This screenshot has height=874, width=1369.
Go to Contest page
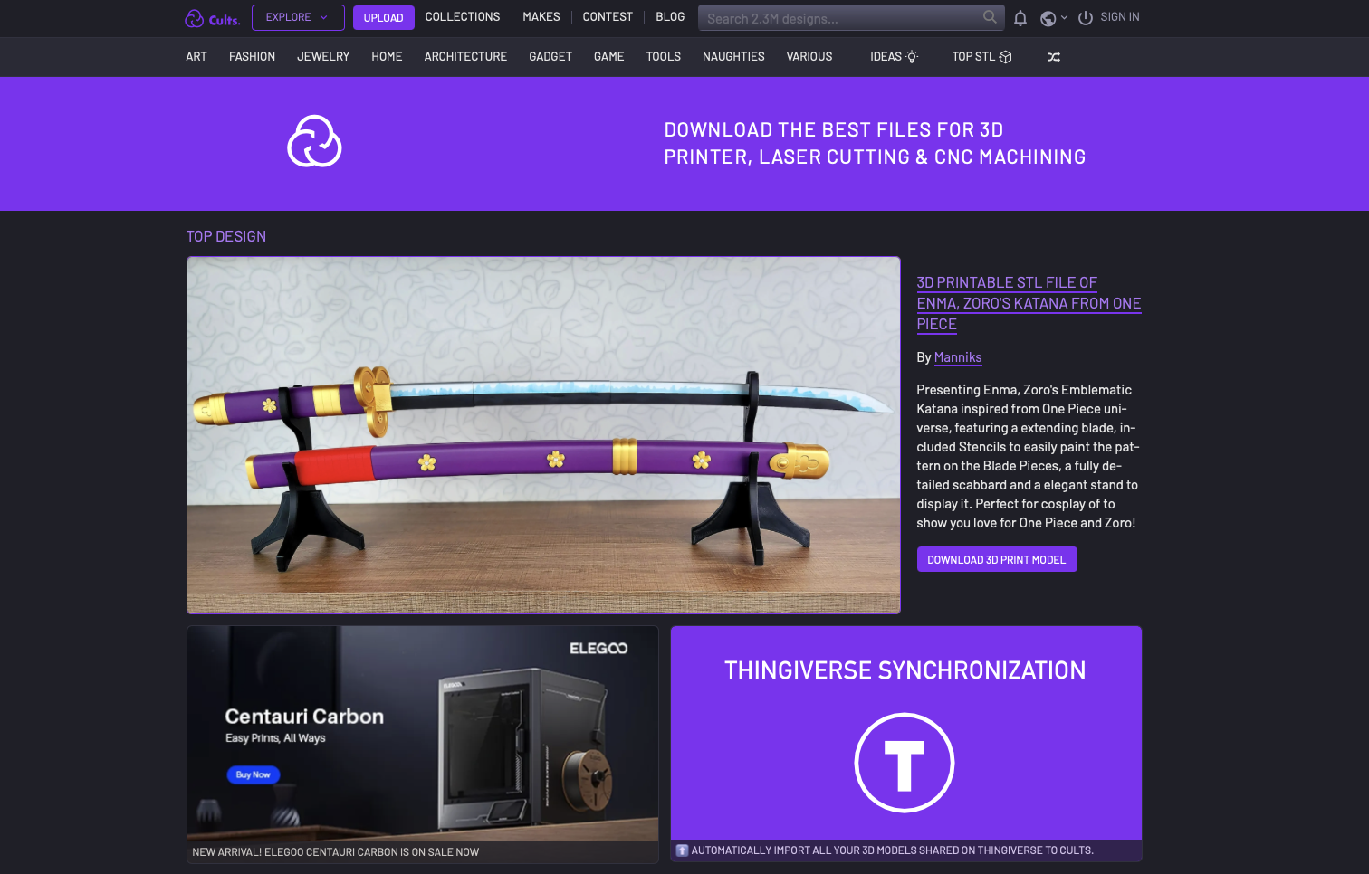click(x=608, y=17)
